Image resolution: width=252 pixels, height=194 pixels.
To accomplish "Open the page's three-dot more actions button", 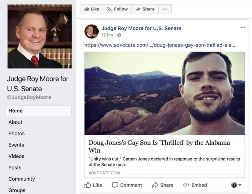I will [x=165, y=9].
